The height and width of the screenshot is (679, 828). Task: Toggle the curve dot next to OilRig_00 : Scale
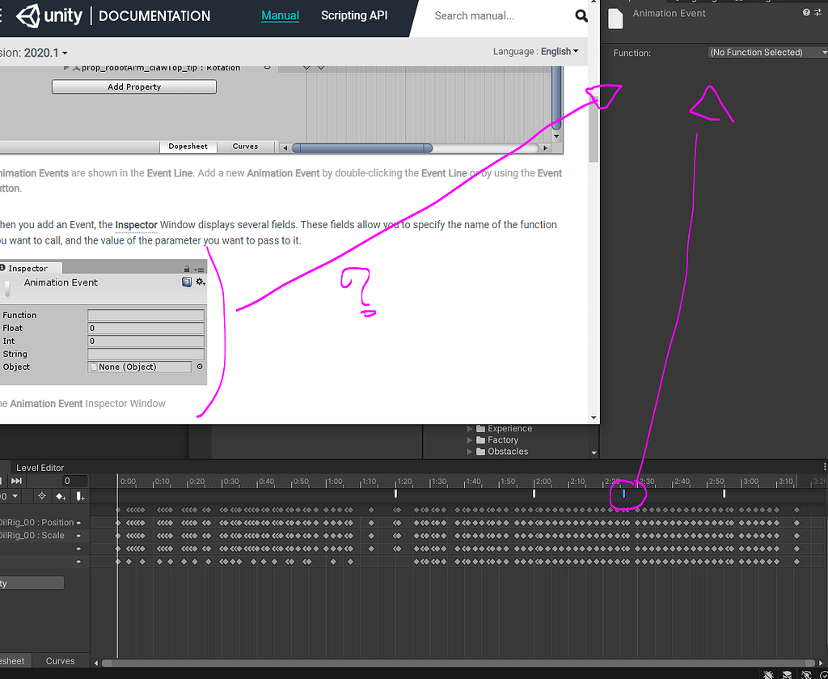tap(78, 535)
